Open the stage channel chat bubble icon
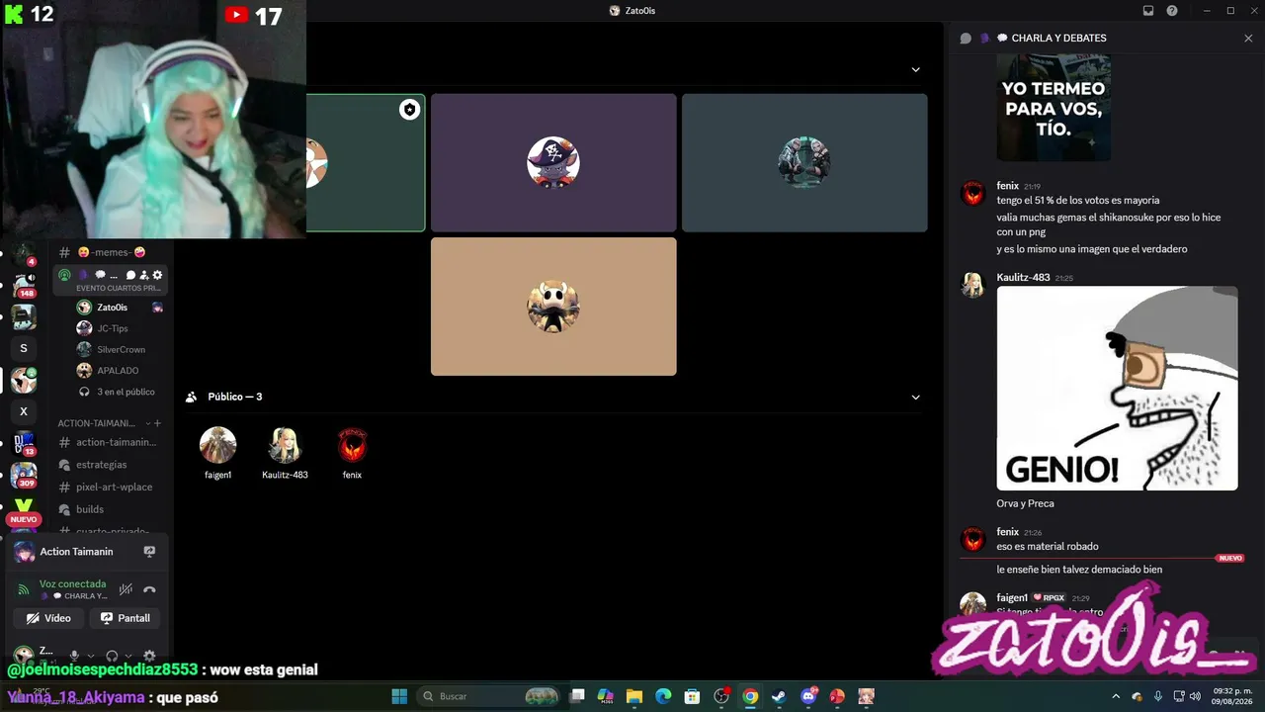Viewport: 1265px width, 712px height. [x=130, y=275]
